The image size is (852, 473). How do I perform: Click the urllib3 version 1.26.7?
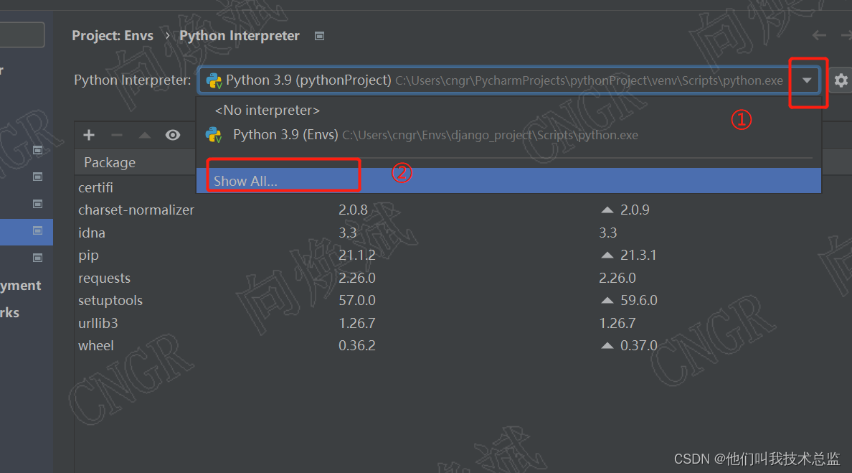click(357, 323)
